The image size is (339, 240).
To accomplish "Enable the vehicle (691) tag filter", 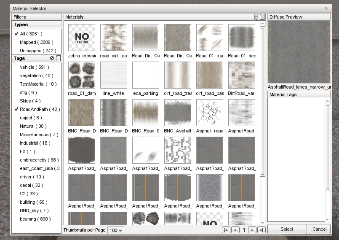I will click(x=35, y=67).
